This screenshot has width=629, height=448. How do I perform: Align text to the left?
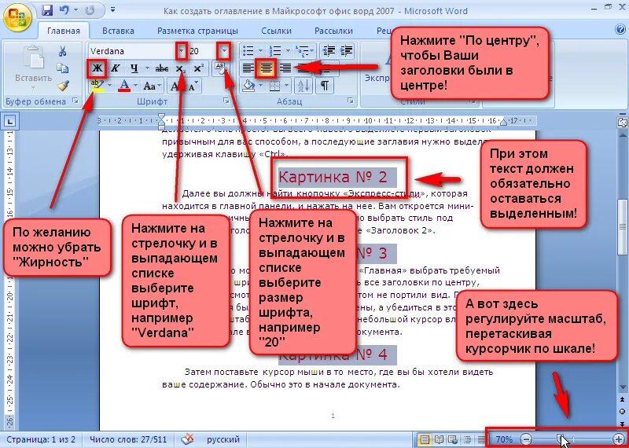248,68
